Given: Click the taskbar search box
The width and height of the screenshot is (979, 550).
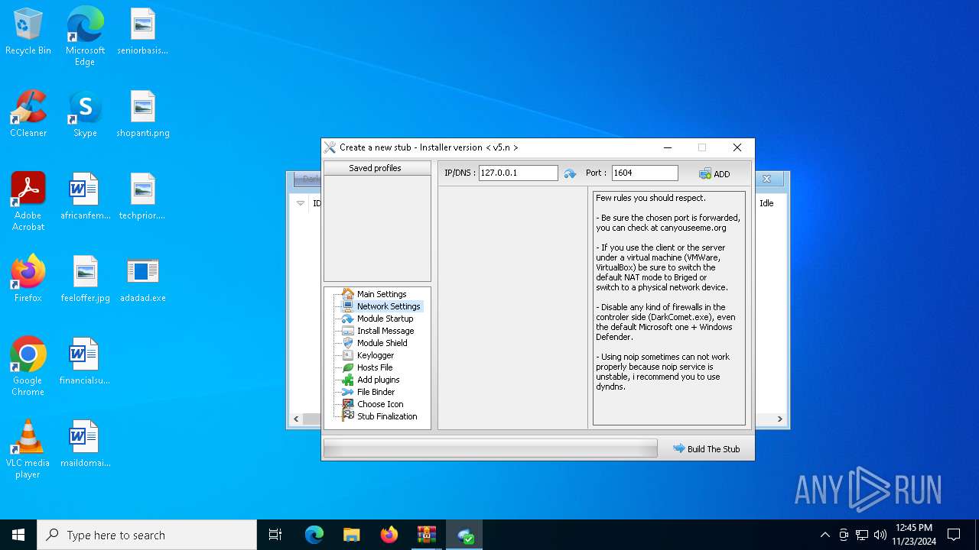Looking at the screenshot, I should click(x=147, y=535).
